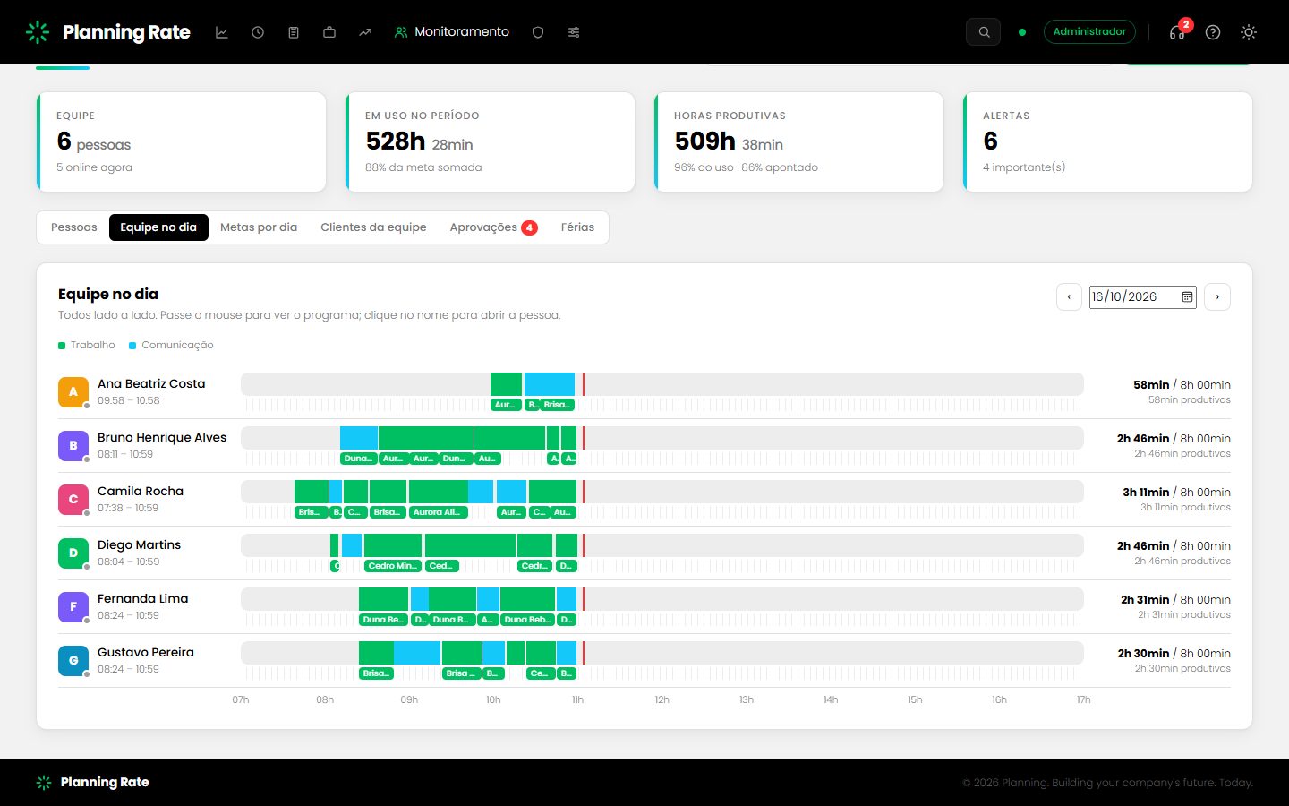Switch to the Pessoas tab
Screen dimensions: 1289x806
point(73,227)
